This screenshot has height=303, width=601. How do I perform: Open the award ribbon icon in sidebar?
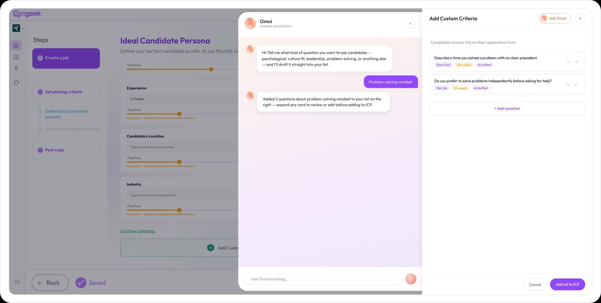[16, 68]
